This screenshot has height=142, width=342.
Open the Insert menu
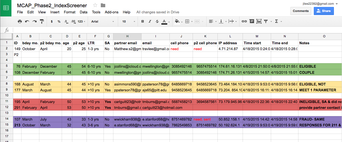(55, 12)
